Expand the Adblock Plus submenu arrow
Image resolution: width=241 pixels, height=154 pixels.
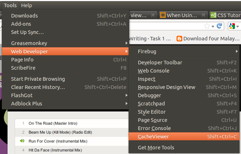click(x=126, y=104)
